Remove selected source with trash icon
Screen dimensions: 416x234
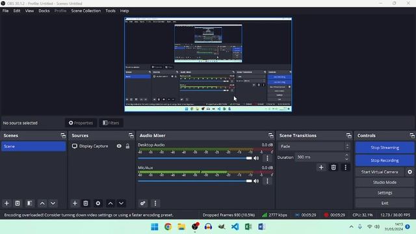86,203
